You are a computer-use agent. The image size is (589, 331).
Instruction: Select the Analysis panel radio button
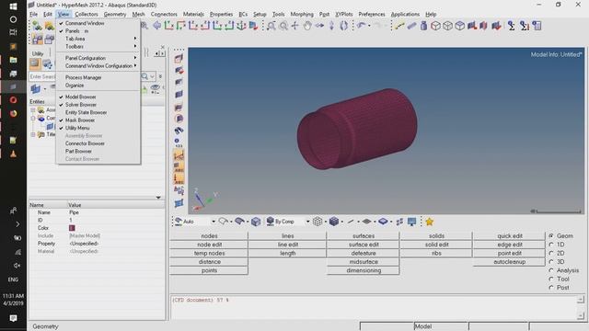point(551,270)
